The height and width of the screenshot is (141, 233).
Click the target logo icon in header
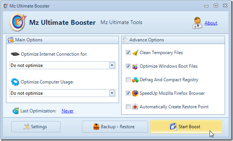click(x=18, y=22)
